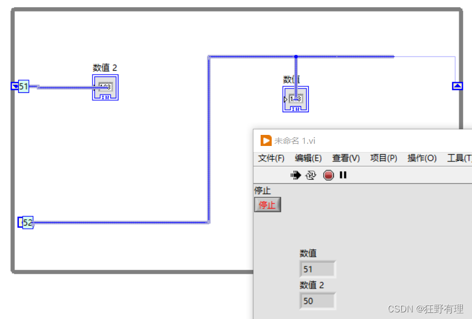Click the right shift register on the loop border
Viewport: 472px width, 319px height.
pyautogui.click(x=457, y=86)
